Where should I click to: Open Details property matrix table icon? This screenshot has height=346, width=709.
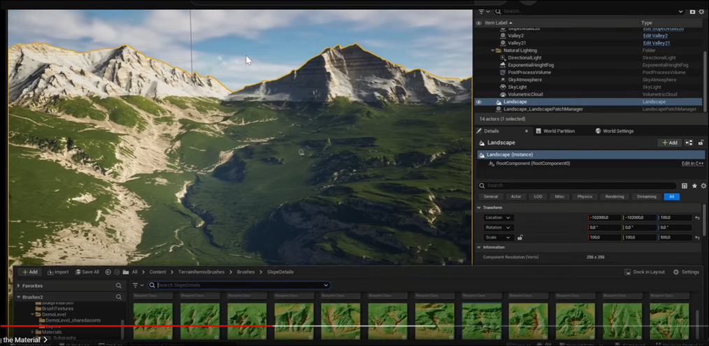coord(685,186)
